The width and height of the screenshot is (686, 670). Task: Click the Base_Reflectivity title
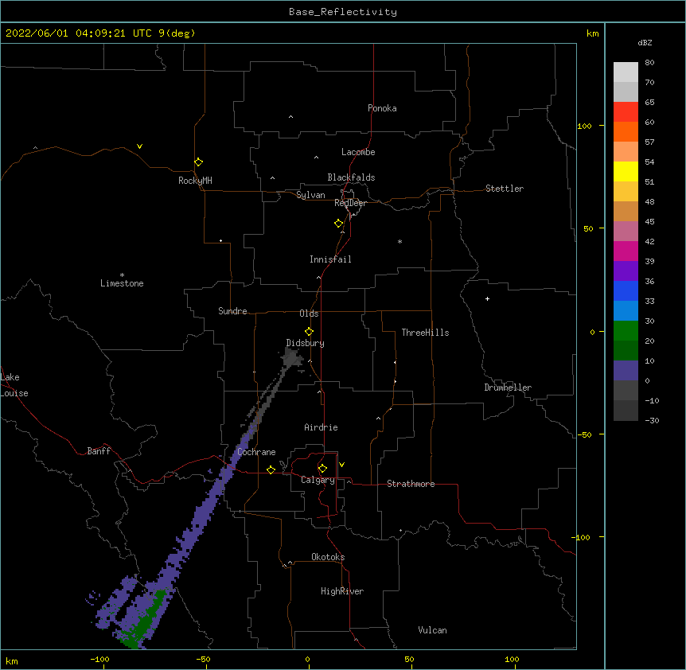(343, 12)
